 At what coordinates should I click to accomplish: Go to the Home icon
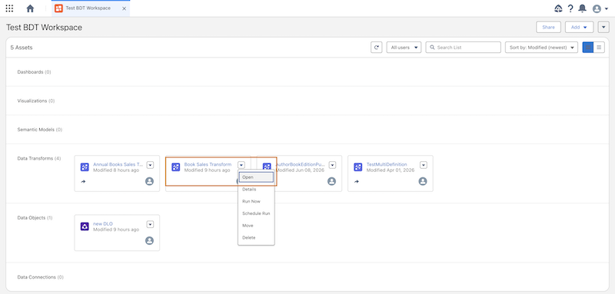click(30, 8)
